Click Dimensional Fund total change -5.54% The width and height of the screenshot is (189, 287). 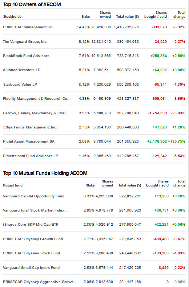[x=179, y=156]
